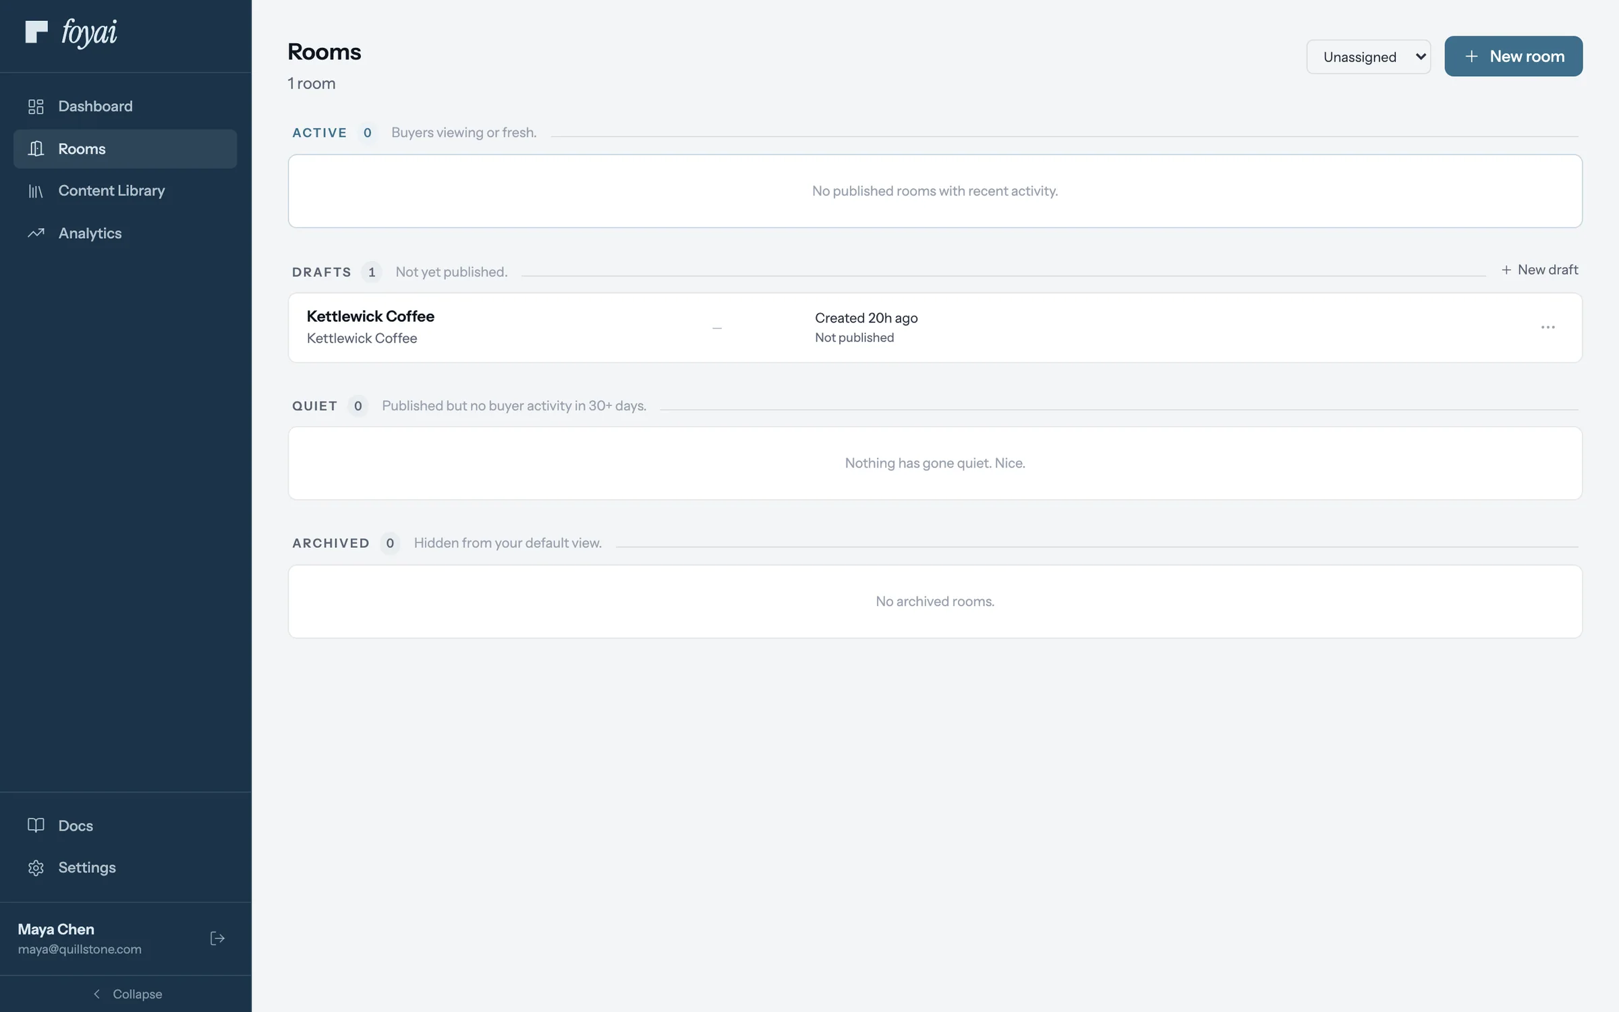1619x1012 pixels.
Task: Open Settings from the sidebar
Action: pos(125,868)
